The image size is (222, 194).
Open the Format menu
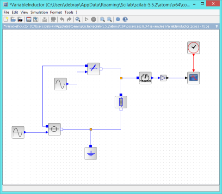pyautogui.click(x=56, y=12)
